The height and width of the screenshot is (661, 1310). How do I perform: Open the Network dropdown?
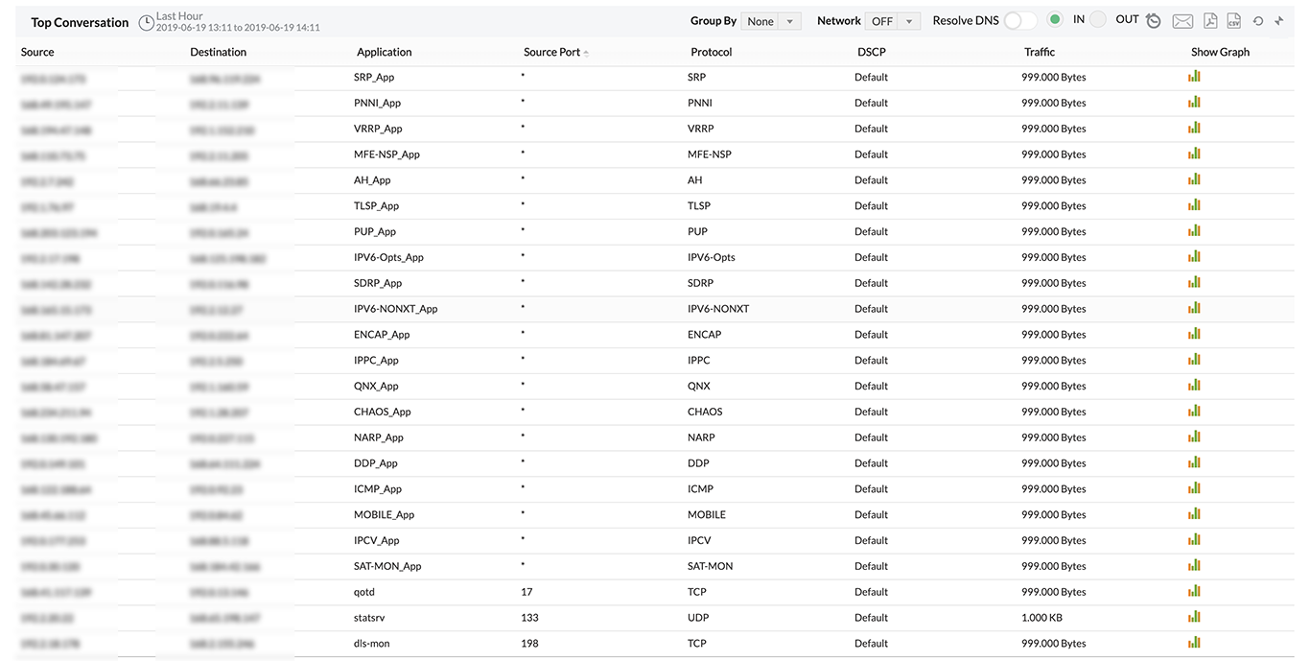892,21
